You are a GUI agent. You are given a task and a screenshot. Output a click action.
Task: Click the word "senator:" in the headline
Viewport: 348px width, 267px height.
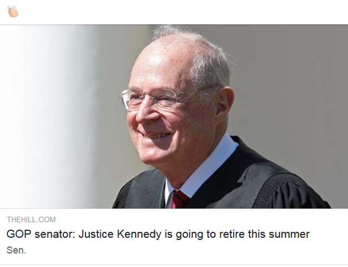53,235
